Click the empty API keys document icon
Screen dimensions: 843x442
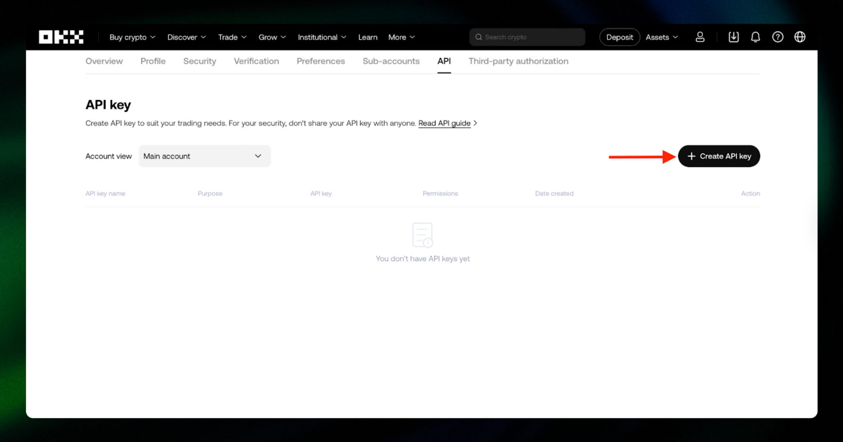tap(422, 235)
